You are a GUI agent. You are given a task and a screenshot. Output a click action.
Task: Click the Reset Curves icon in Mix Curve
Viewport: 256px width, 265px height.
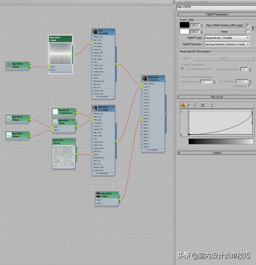coord(211,105)
